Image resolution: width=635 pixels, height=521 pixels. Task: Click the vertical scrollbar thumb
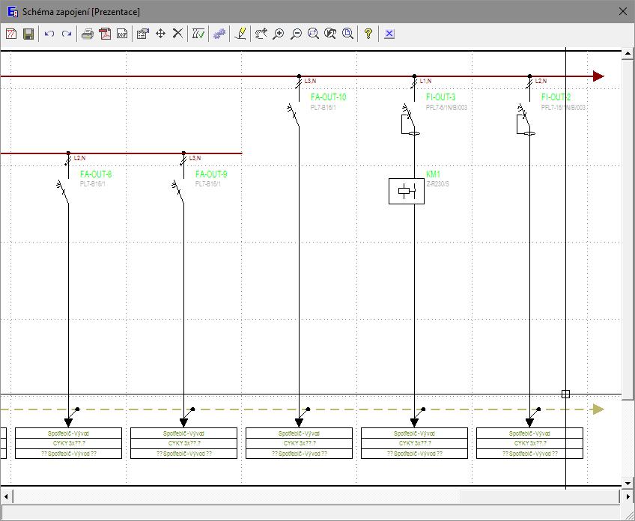(x=628, y=231)
